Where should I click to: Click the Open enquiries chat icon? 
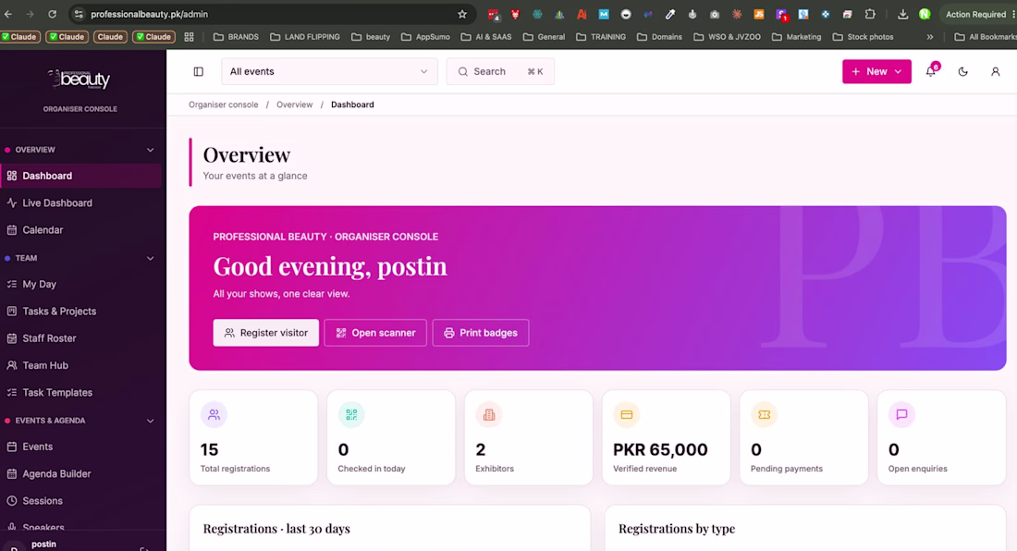coord(901,415)
